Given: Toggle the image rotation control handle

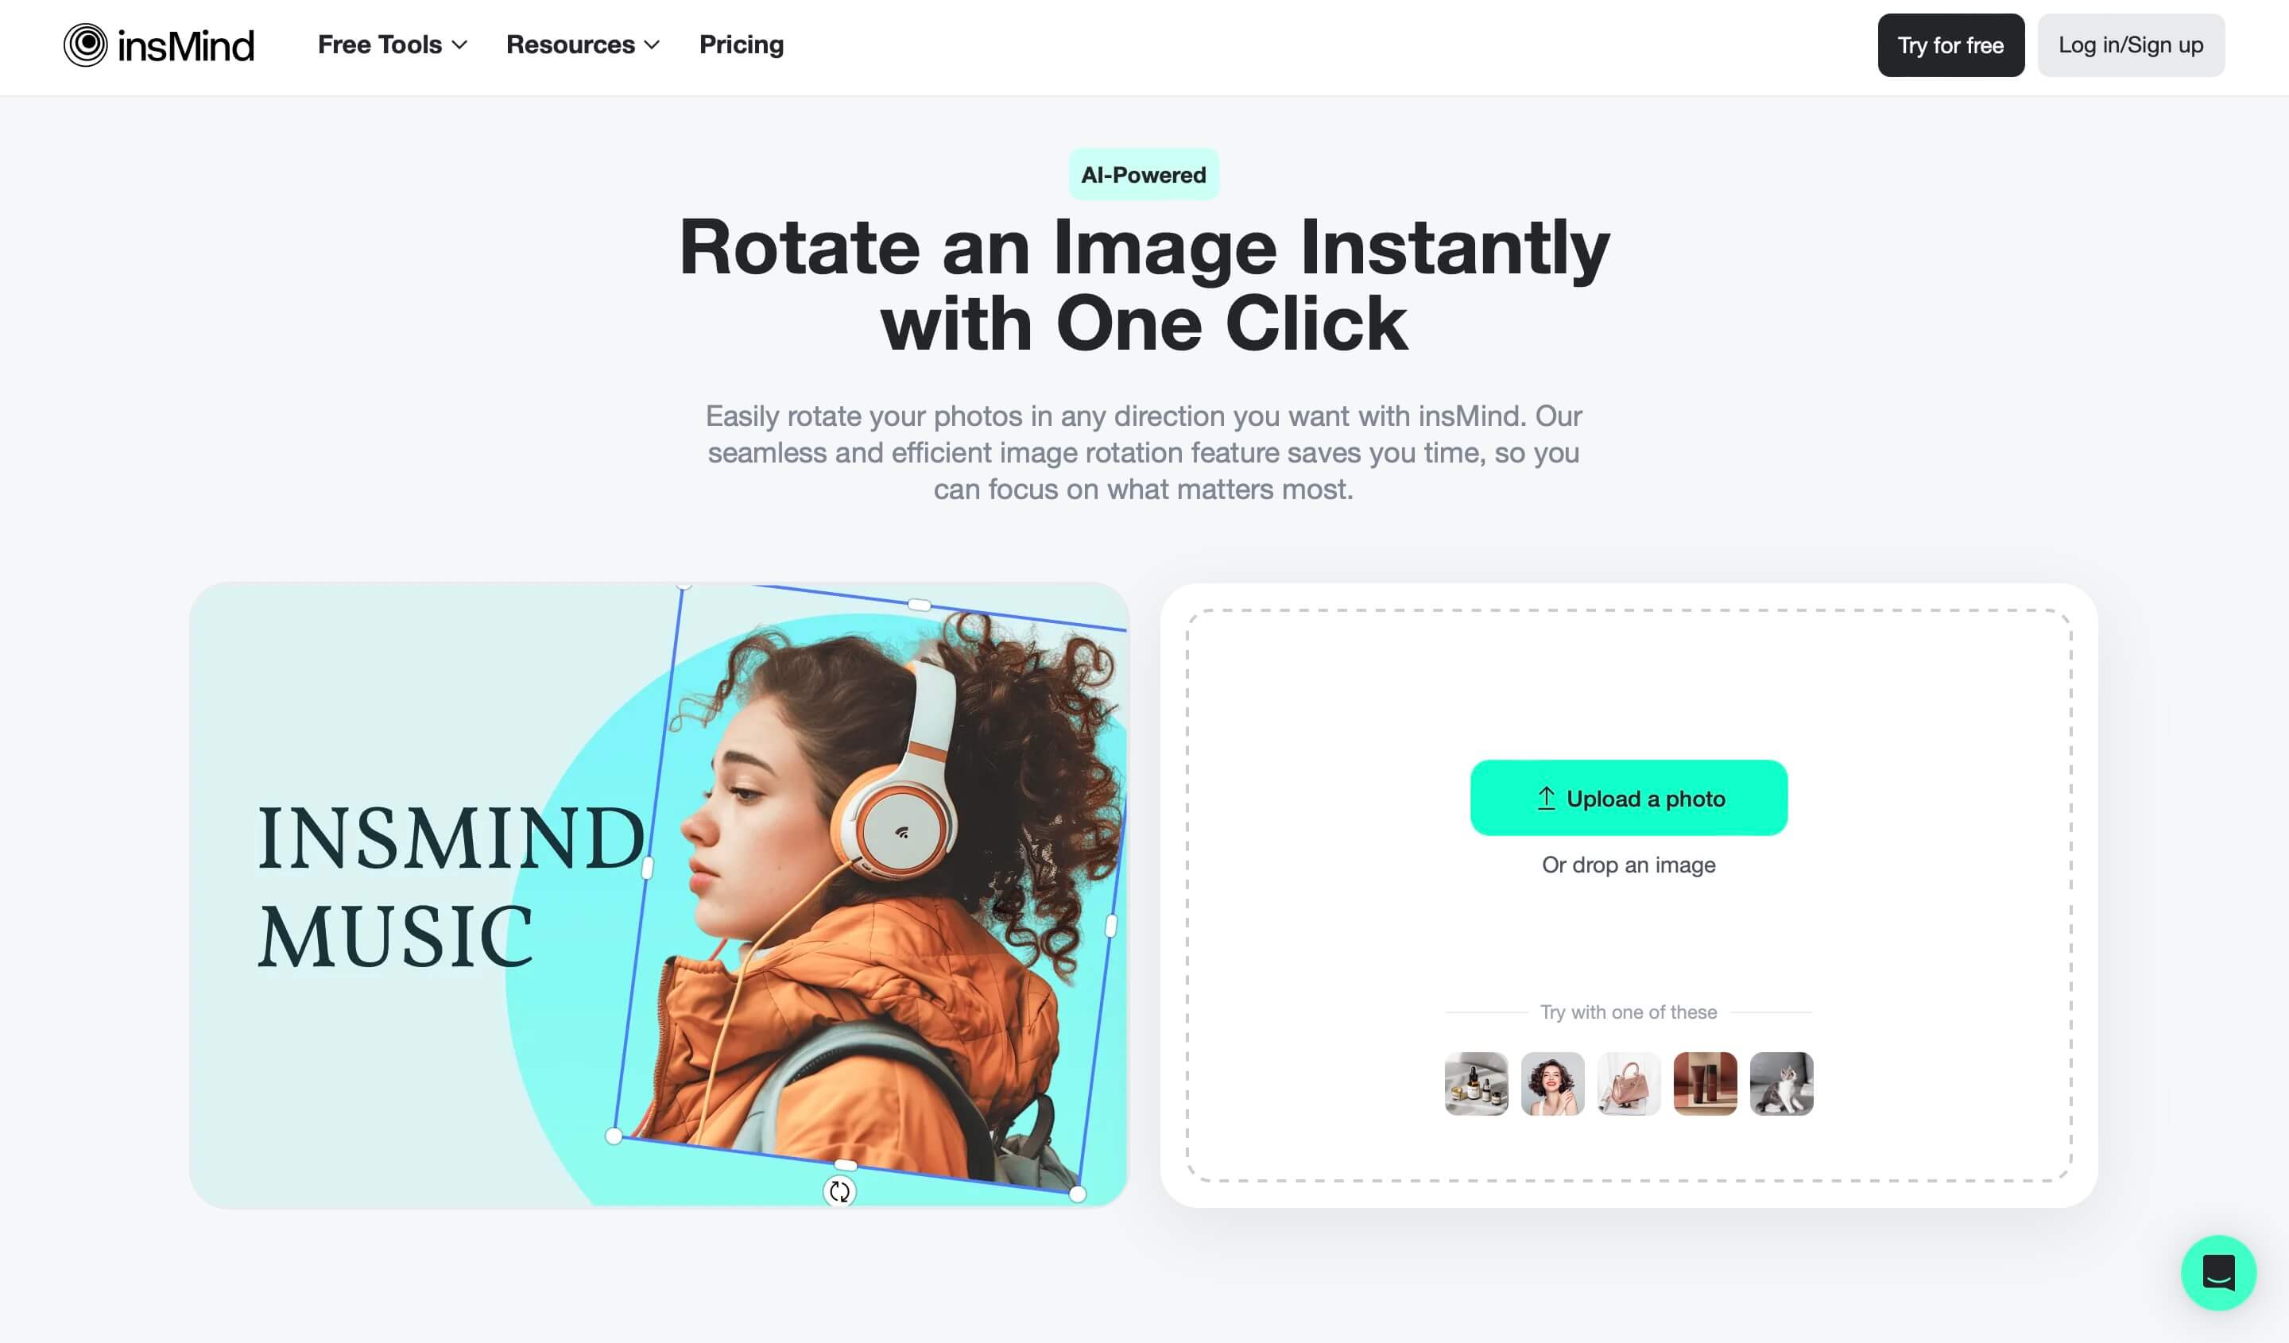Looking at the screenshot, I should pos(839,1191).
